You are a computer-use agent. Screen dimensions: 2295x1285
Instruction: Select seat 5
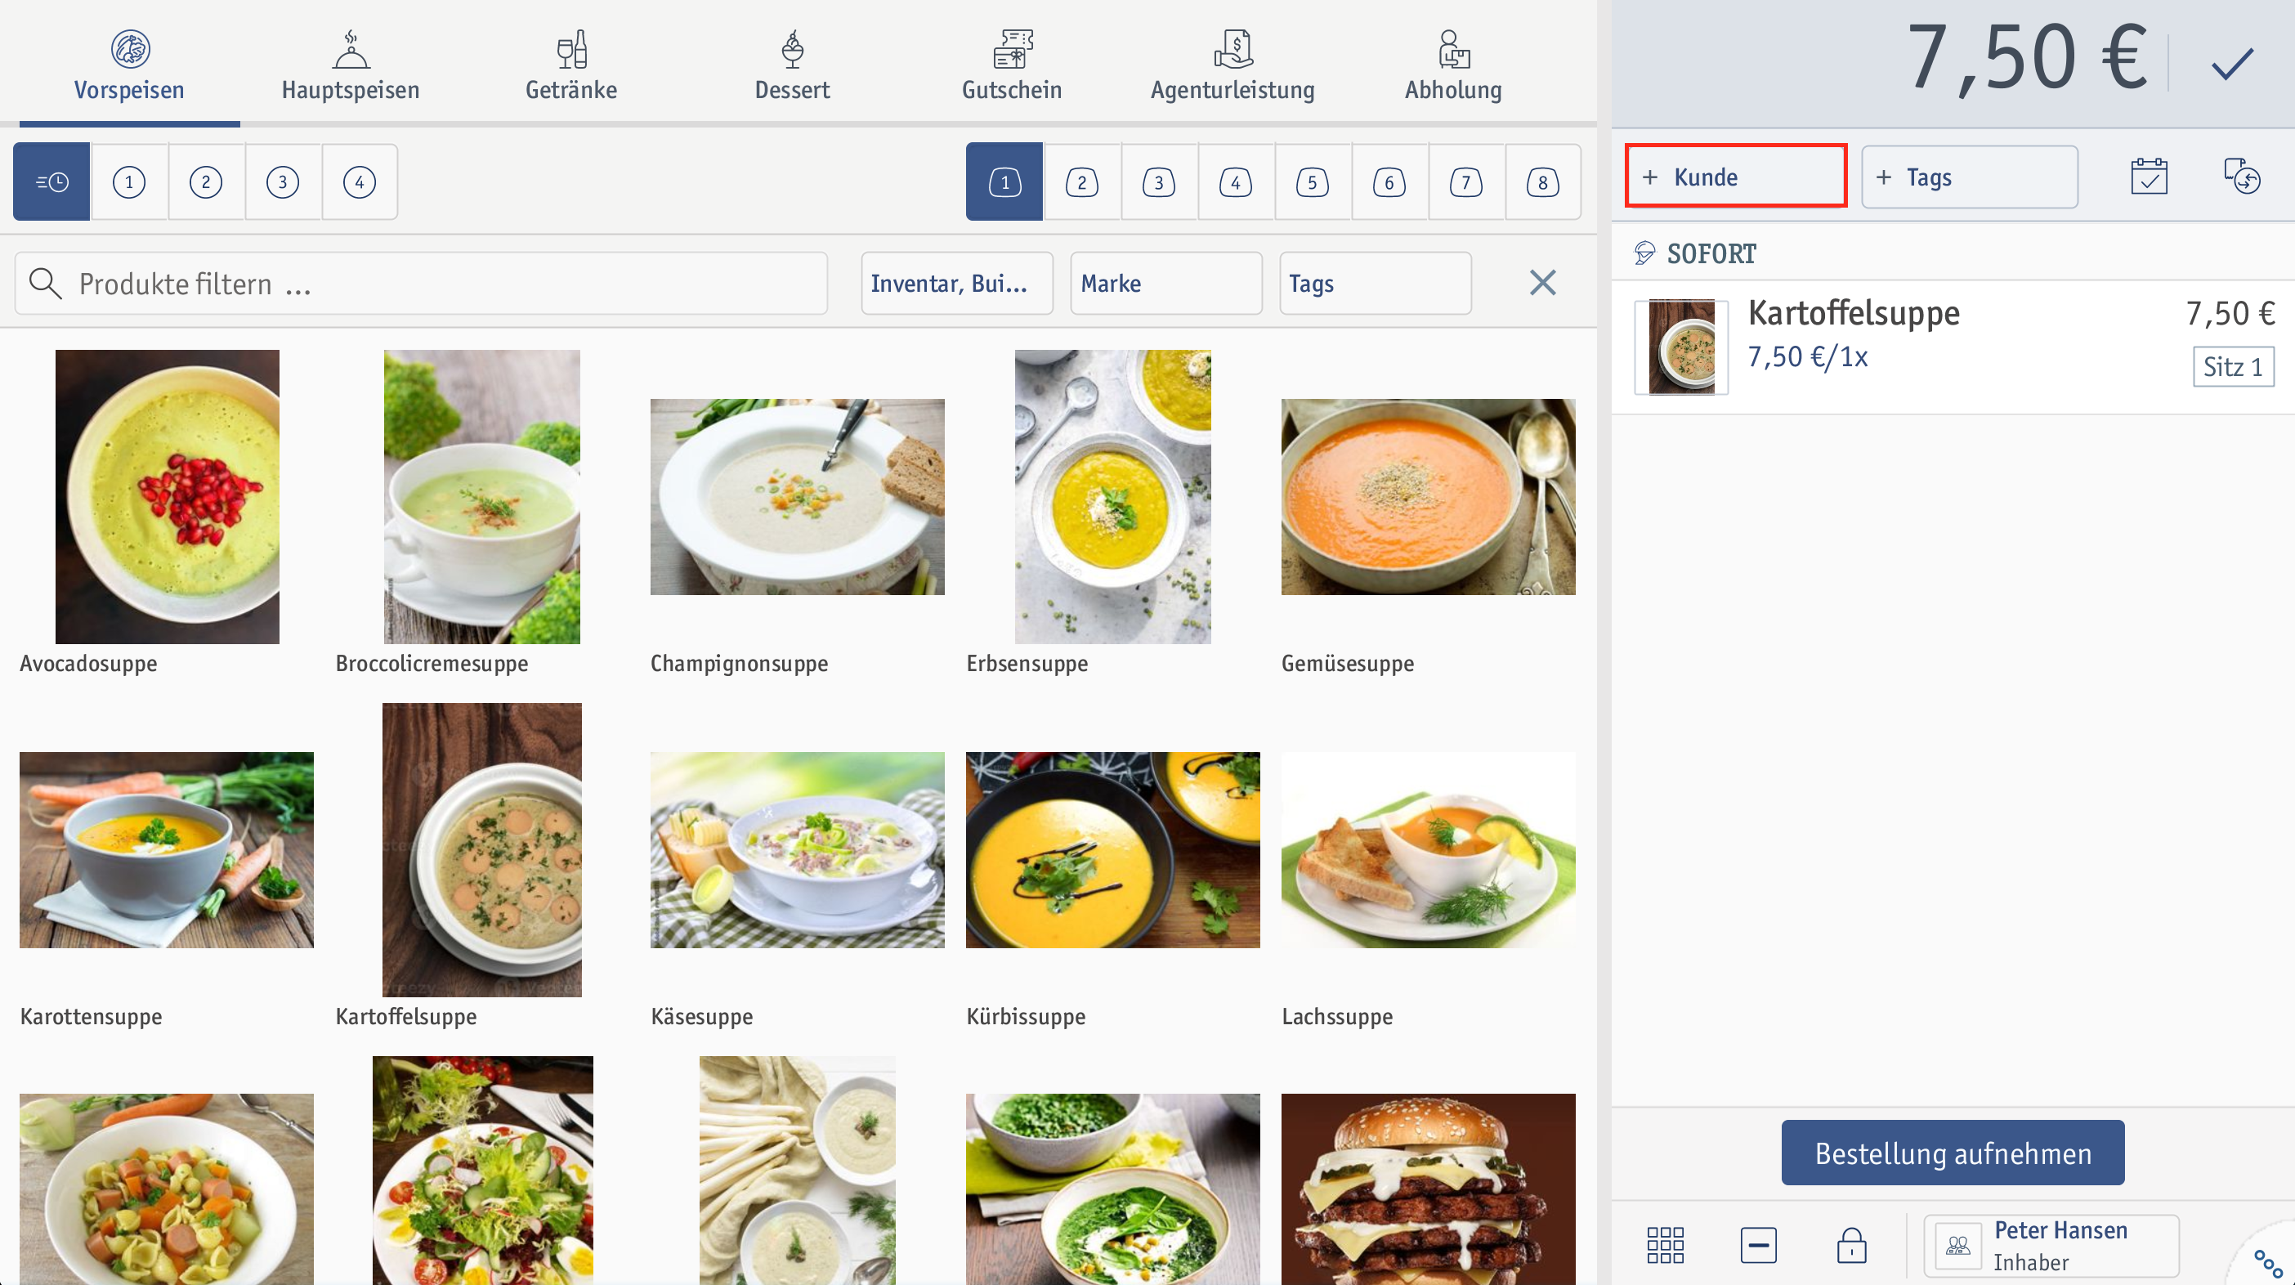[1312, 181]
